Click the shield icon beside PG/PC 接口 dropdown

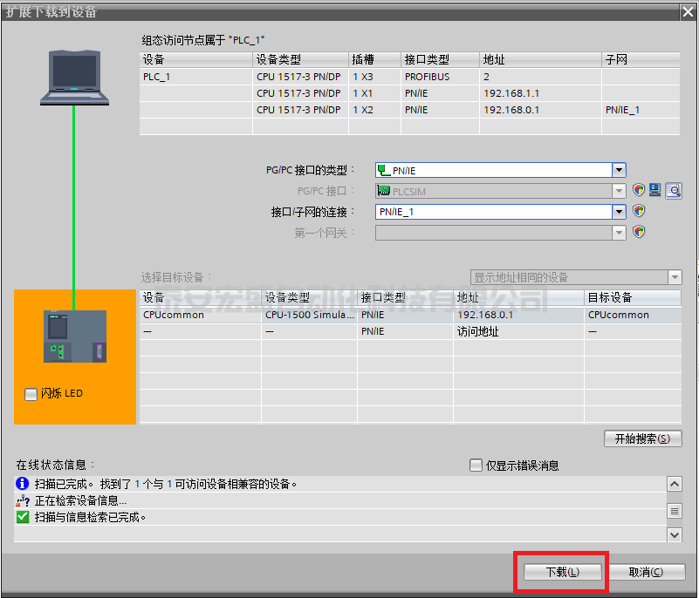pos(639,190)
